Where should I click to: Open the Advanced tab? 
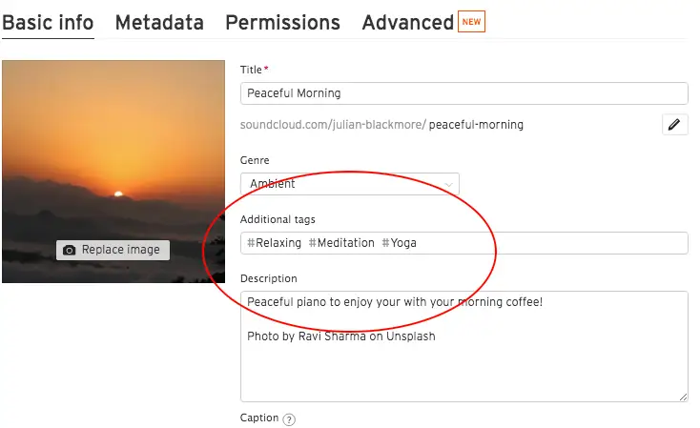point(407,23)
